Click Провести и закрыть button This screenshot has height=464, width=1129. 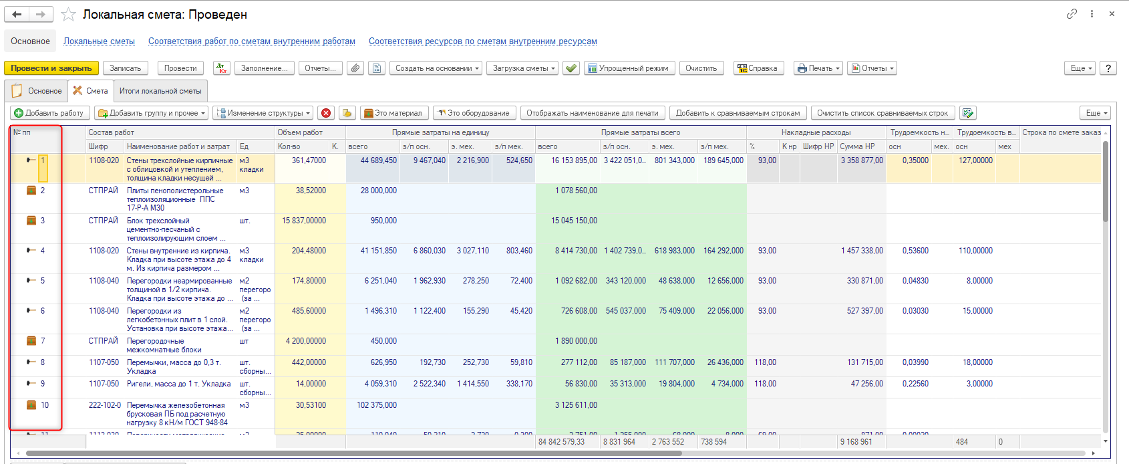51,68
